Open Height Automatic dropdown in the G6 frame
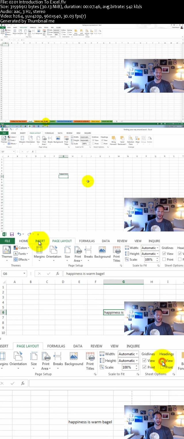Screen dimensions: 184x439 click(158, 254)
